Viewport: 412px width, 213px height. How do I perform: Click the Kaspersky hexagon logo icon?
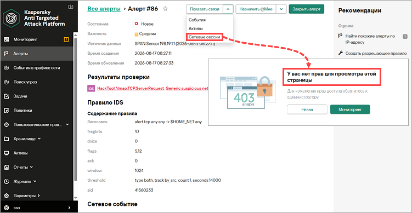tap(12, 18)
